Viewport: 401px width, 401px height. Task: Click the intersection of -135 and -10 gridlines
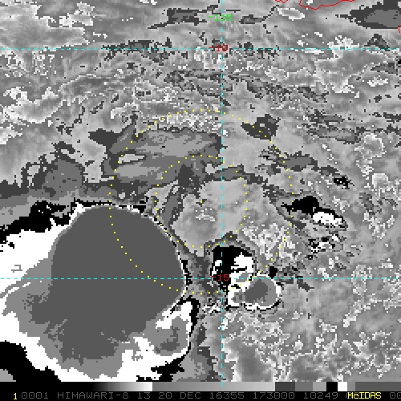222,49
